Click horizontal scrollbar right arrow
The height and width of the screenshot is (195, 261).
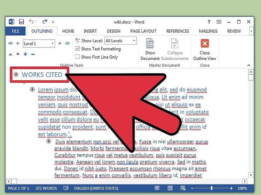click(245, 181)
